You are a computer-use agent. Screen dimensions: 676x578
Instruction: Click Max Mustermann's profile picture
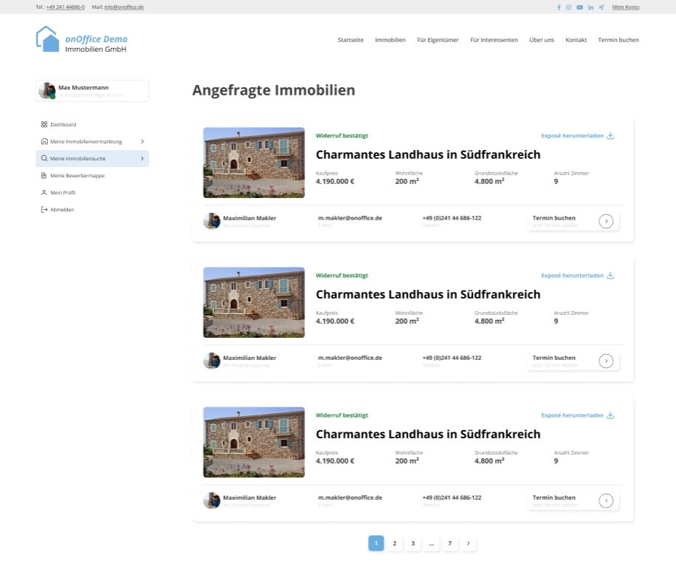click(x=47, y=90)
